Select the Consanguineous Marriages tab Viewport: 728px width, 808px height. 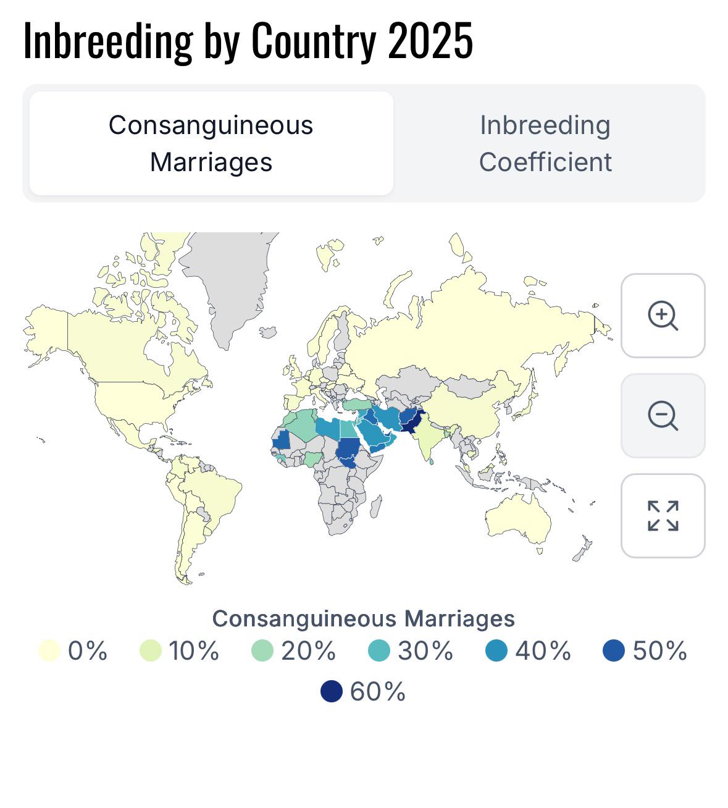tap(211, 143)
